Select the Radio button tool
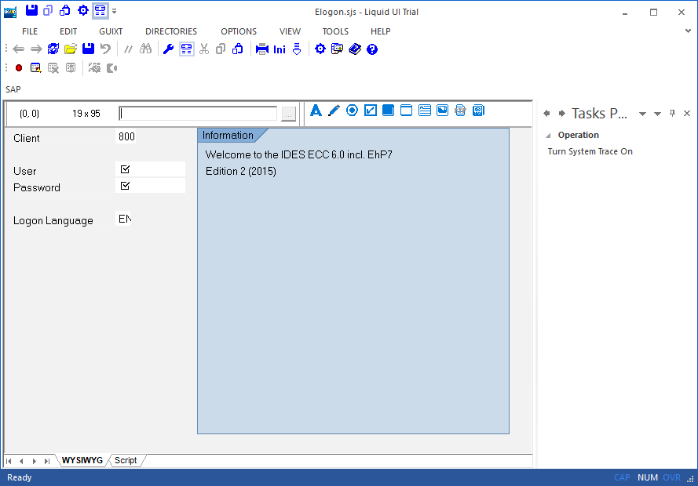 [352, 111]
